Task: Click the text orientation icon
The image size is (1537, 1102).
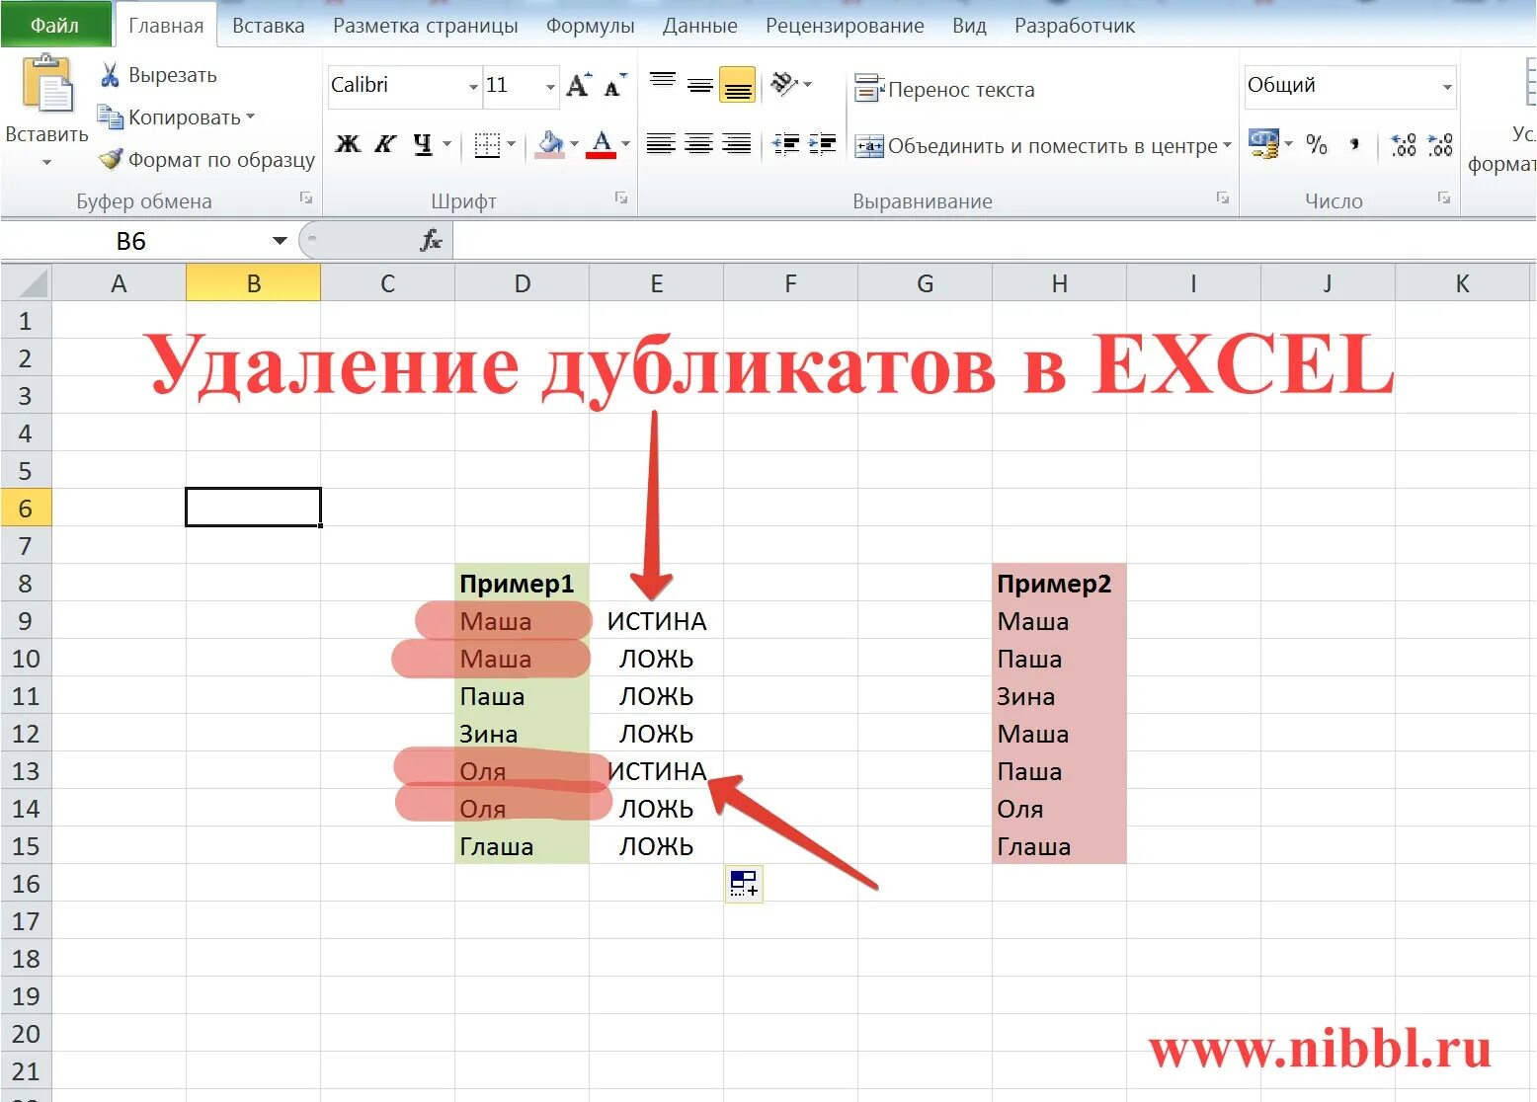Action: point(784,84)
